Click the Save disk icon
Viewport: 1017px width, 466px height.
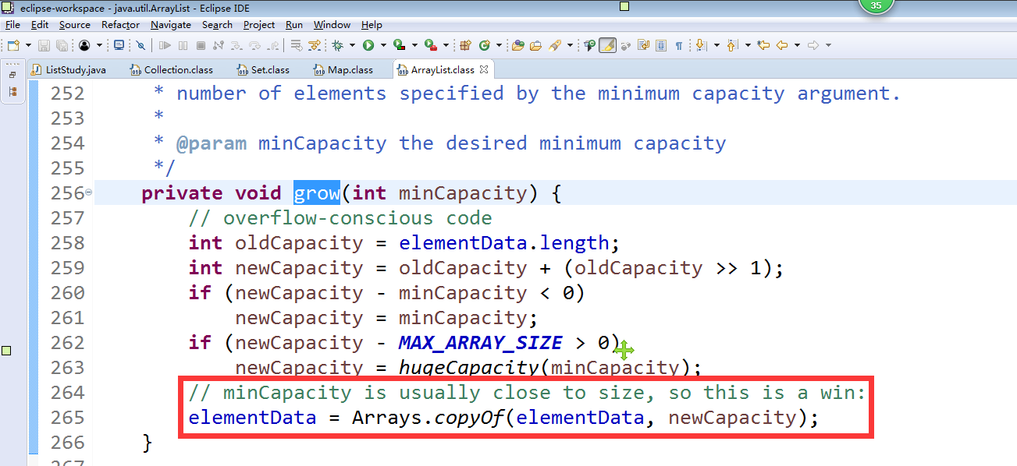[44, 45]
